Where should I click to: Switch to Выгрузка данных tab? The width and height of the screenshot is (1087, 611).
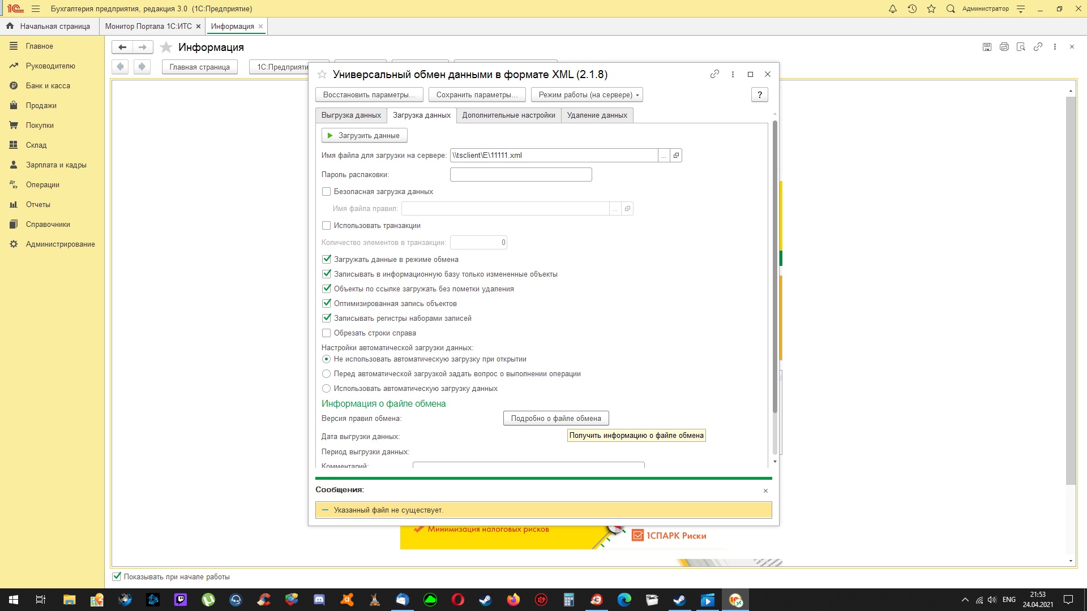click(x=351, y=115)
